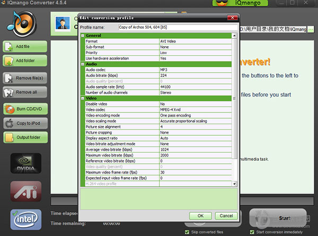
Task: Toggle the Intel acceleration icon
Action: 26,220
